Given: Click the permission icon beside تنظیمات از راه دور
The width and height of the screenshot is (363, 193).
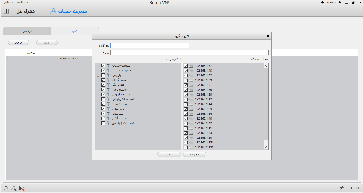Looking at the screenshot, I should click(108, 123).
